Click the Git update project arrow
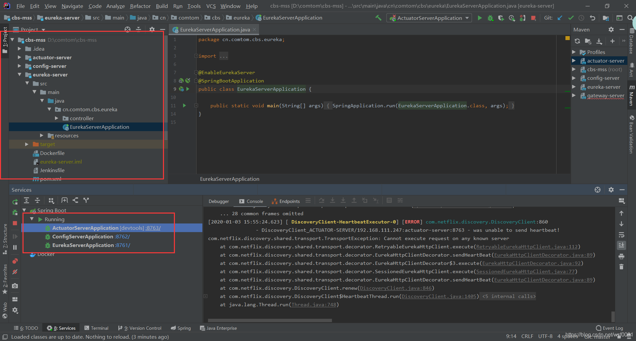636x341 pixels. [560, 18]
